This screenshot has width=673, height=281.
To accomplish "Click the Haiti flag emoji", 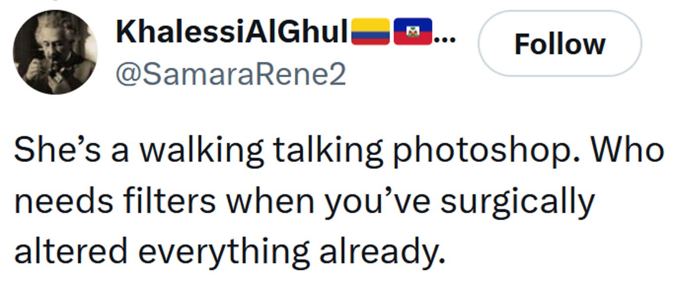I will tap(412, 32).
